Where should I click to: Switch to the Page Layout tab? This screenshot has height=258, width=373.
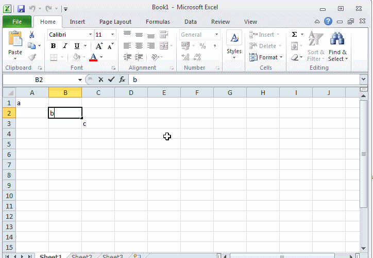tap(115, 22)
